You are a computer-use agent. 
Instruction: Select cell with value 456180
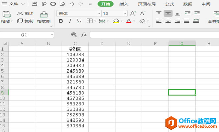[75, 93]
